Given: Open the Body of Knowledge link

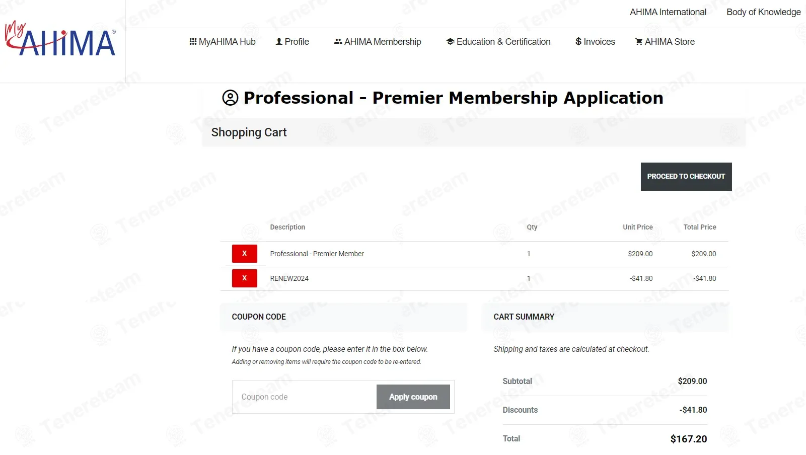Looking at the screenshot, I should coord(763,12).
